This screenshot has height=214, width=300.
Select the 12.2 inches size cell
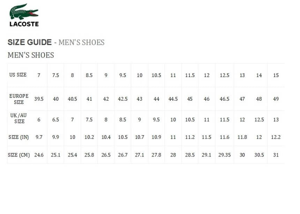point(276,137)
